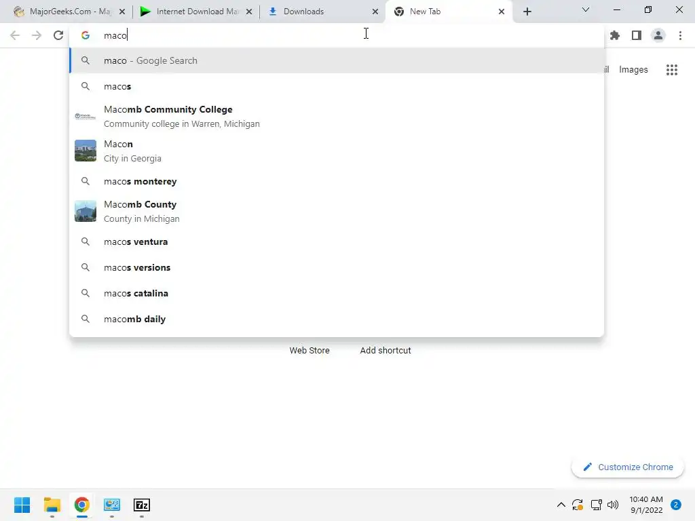Show hidden system tray icons
Image resolution: width=695 pixels, height=521 pixels.
[561, 505]
